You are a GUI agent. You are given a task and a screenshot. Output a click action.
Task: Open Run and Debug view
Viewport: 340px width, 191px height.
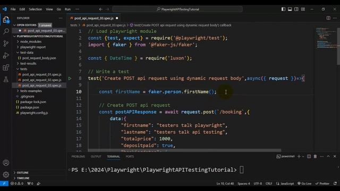(x=6, y=55)
